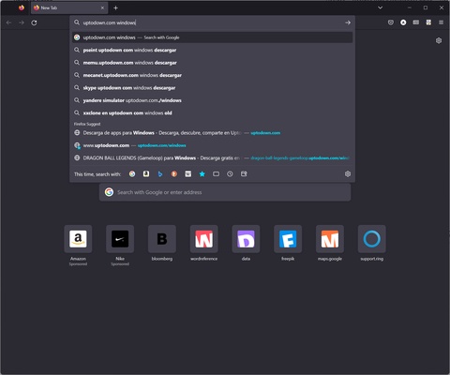The width and height of the screenshot is (450, 375).
Task: Expand the list all tabs chevron
Action: (x=380, y=7)
